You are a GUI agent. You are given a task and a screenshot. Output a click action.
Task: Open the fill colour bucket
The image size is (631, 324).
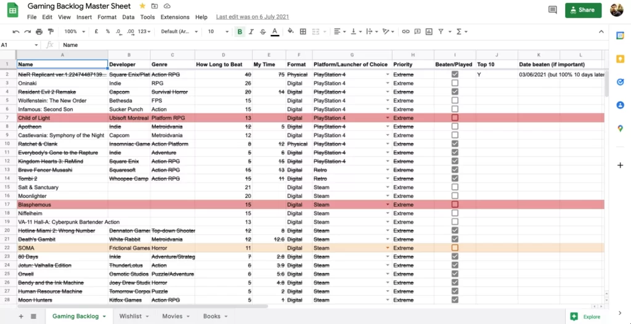(x=291, y=31)
